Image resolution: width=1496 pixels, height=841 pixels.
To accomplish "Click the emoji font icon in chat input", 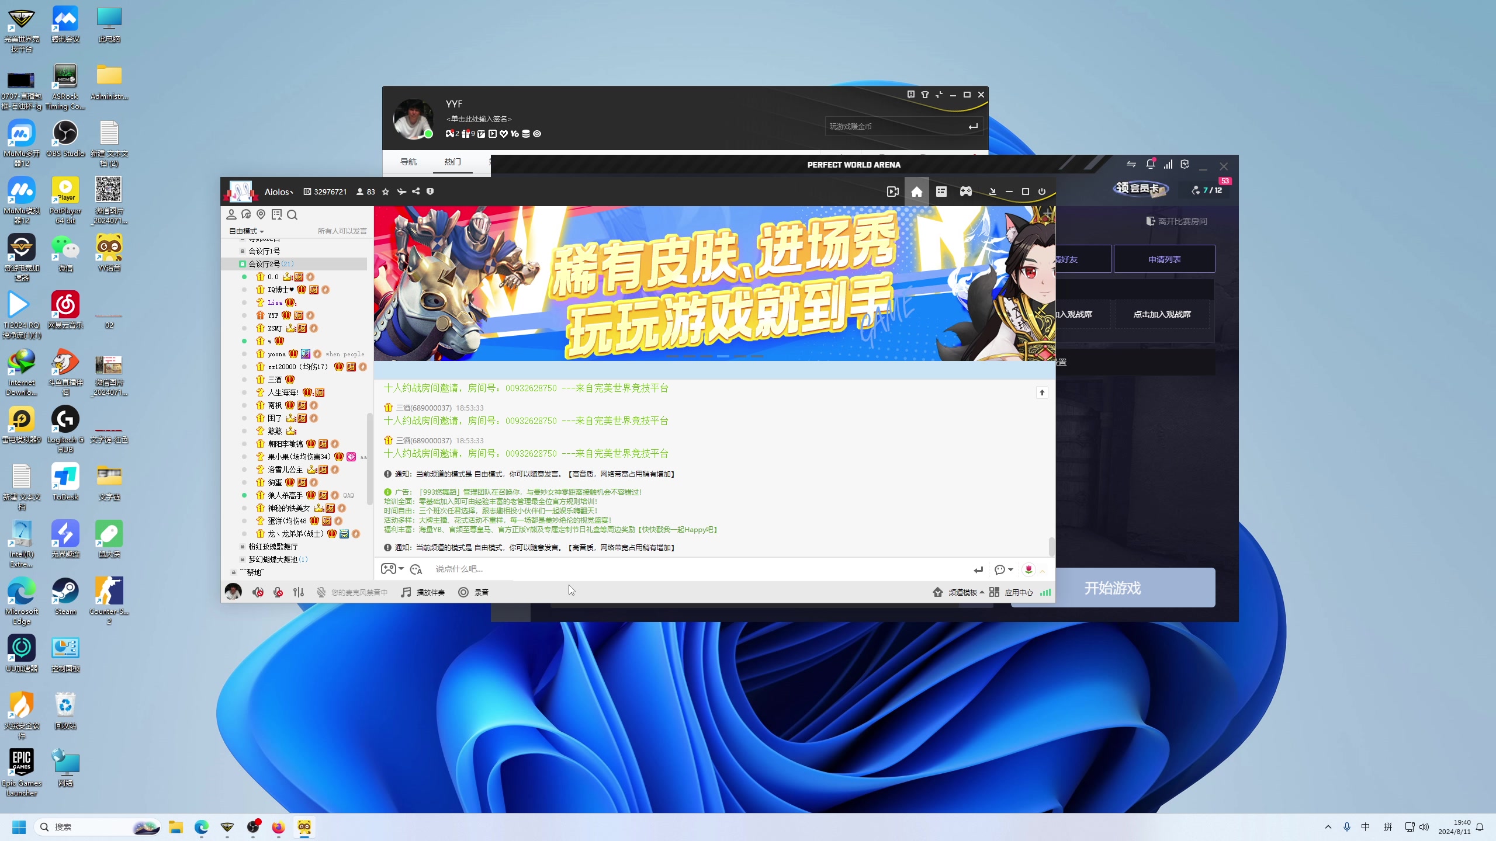I will pyautogui.click(x=416, y=569).
